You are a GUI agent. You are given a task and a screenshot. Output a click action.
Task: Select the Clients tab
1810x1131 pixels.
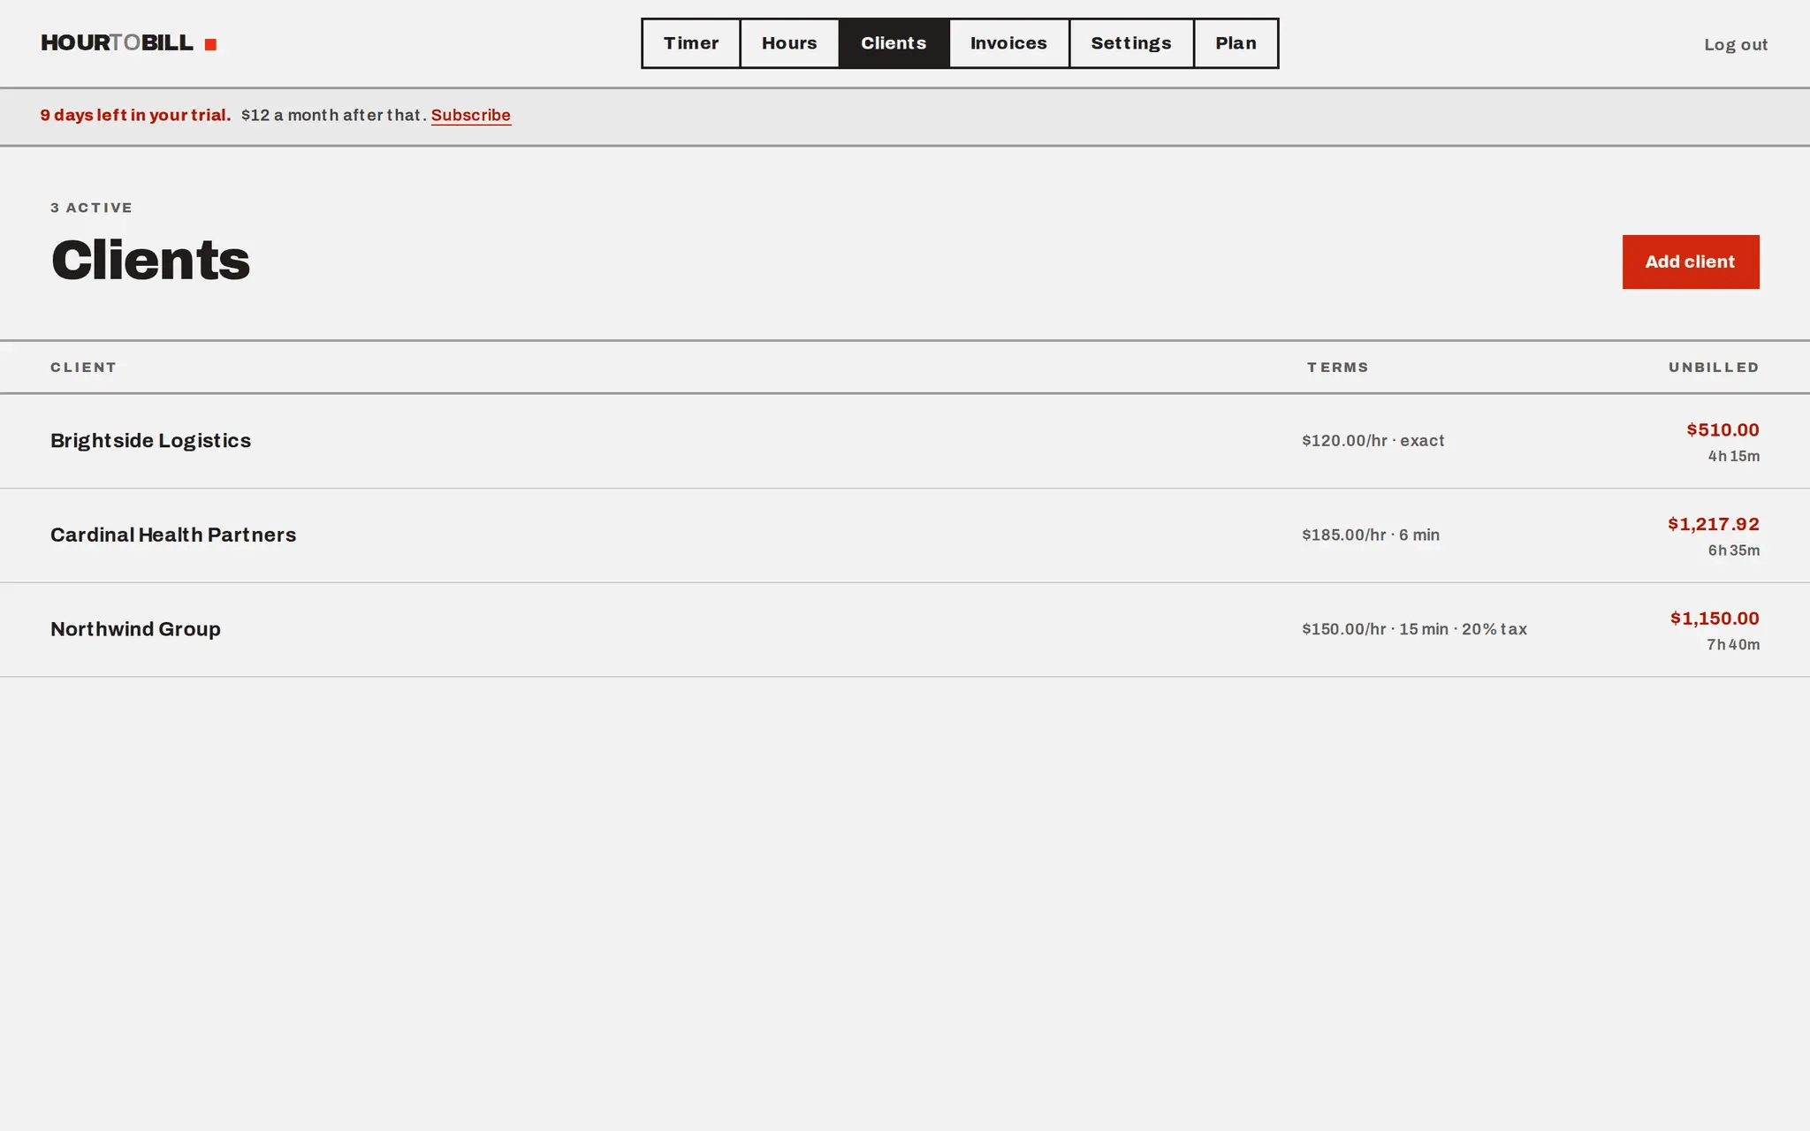[894, 43]
